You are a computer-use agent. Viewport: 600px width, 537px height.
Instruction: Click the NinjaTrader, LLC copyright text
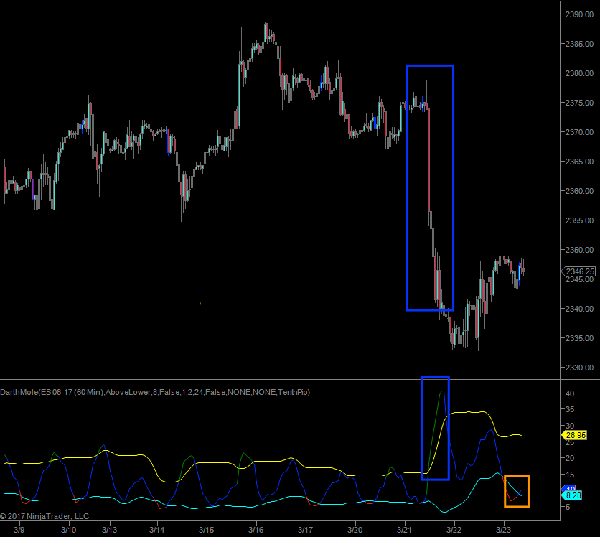tap(44, 516)
